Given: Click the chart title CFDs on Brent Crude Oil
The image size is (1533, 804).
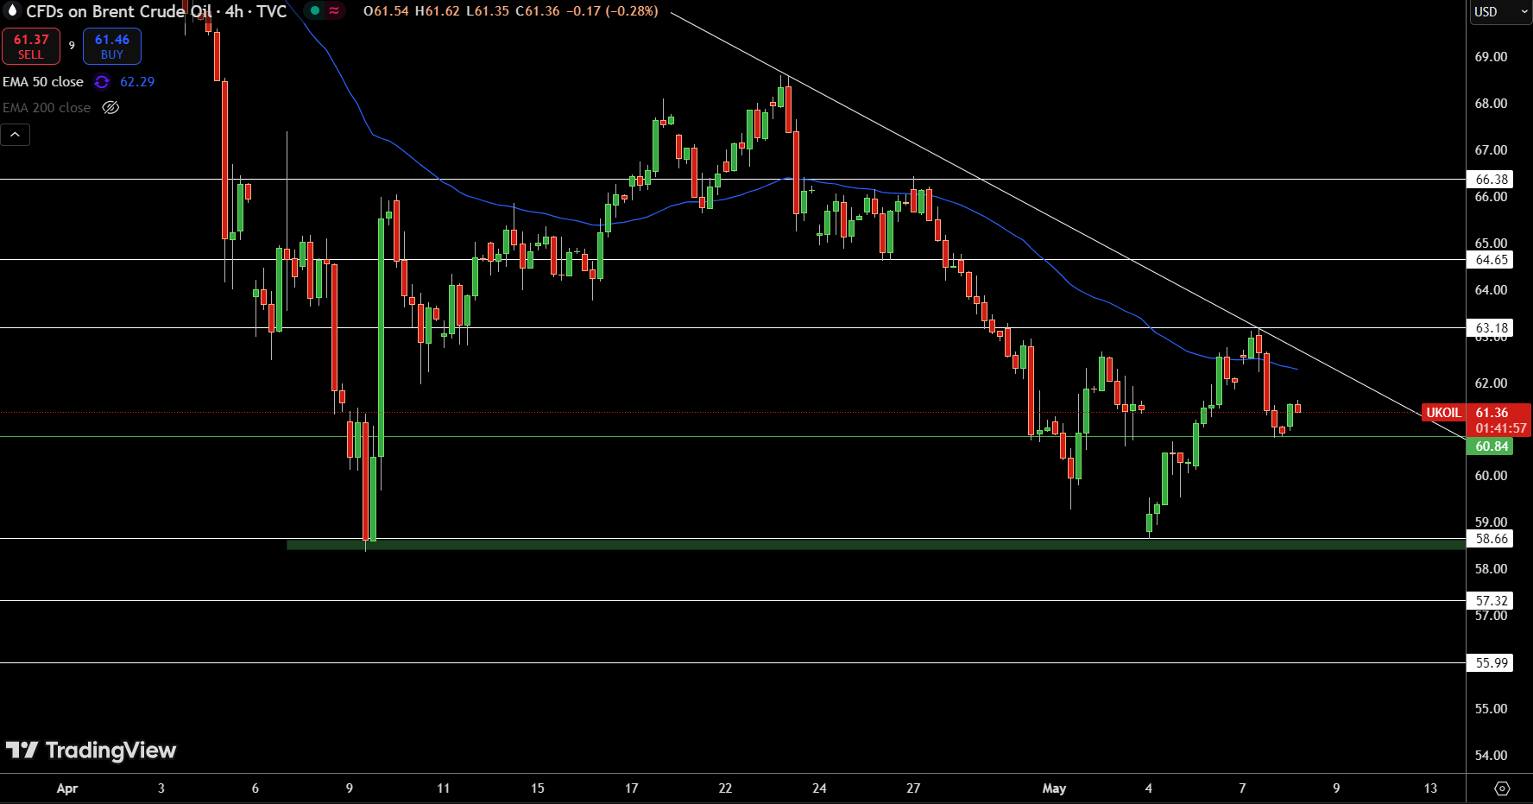Looking at the screenshot, I should (118, 11).
